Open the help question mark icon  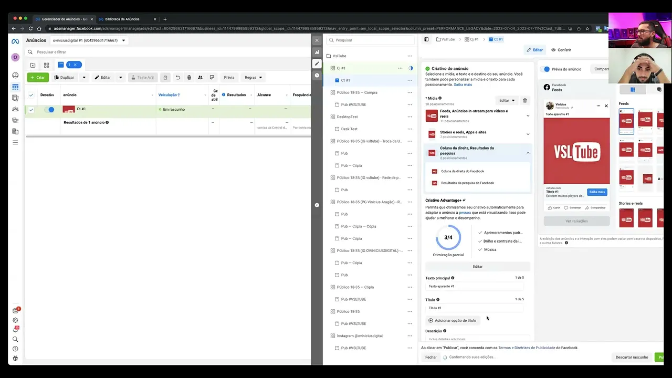pyautogui.click(x=15, y=349)
